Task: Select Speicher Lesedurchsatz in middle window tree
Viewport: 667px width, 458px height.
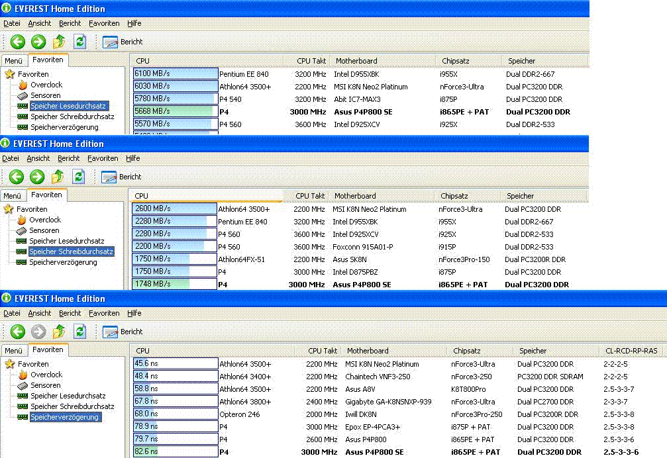Action: click(x=67, y=241)
